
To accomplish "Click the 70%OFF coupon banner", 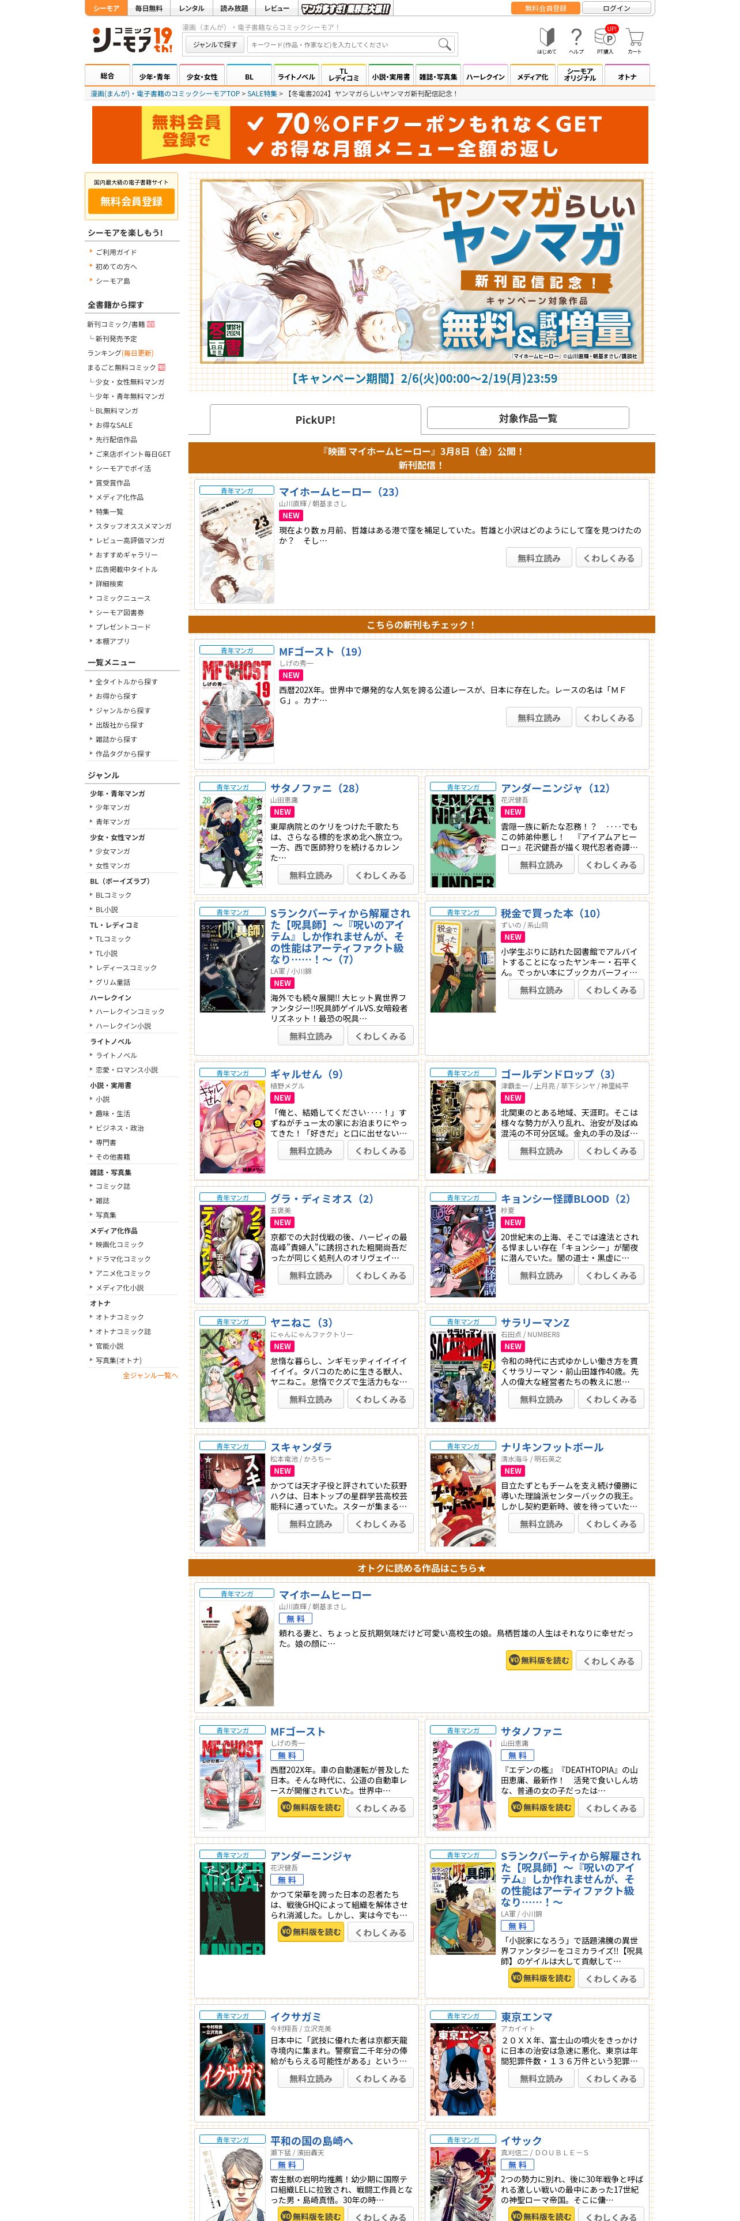I will tap(371, 134).
